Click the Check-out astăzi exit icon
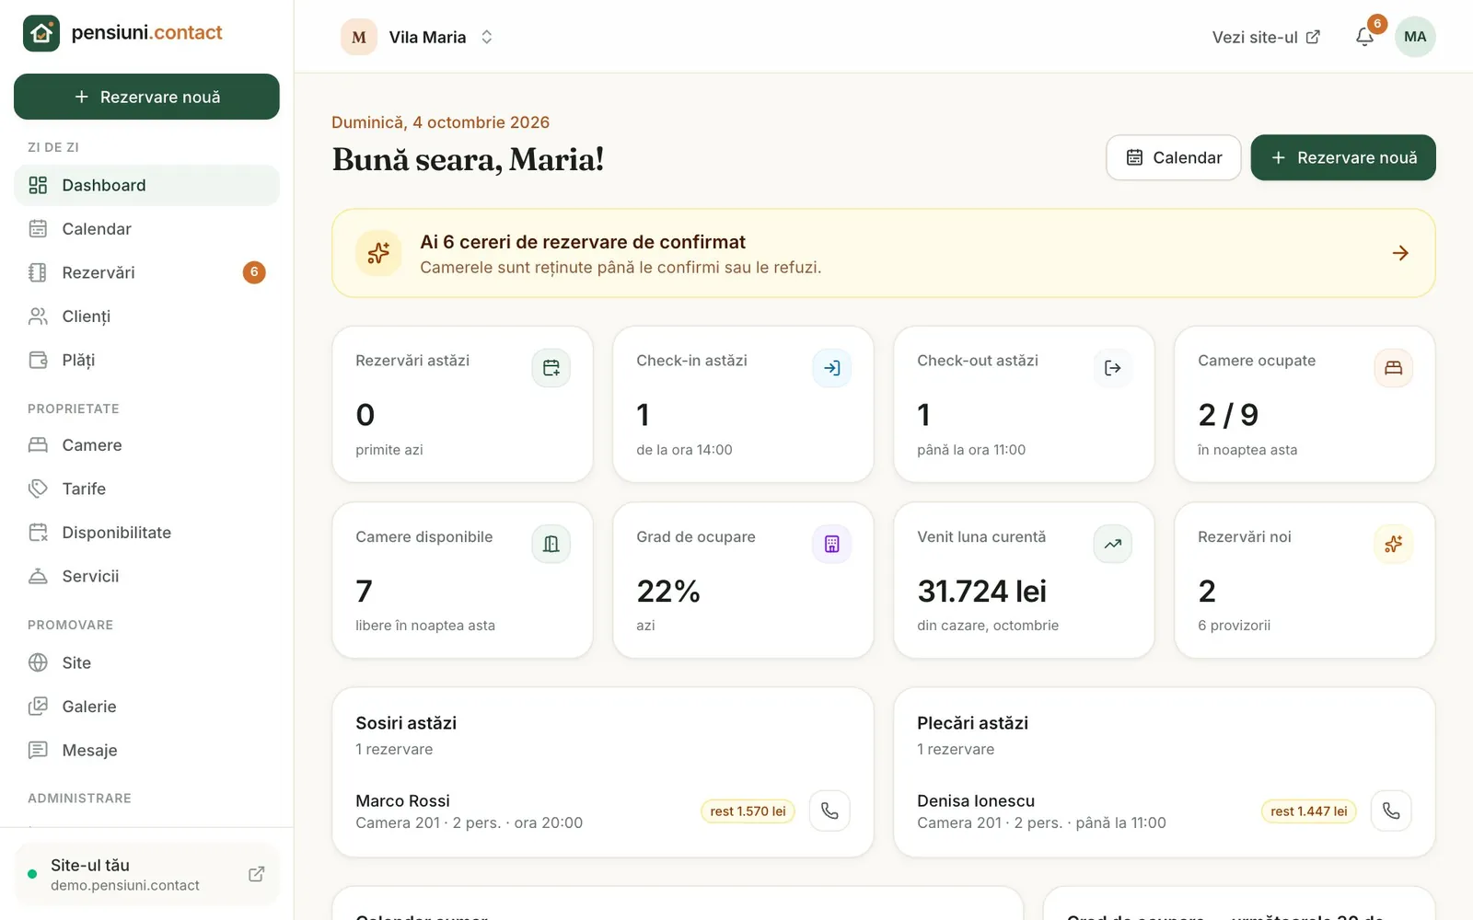Viewport: 1473px width, 920px height. tap(1113, 368)
